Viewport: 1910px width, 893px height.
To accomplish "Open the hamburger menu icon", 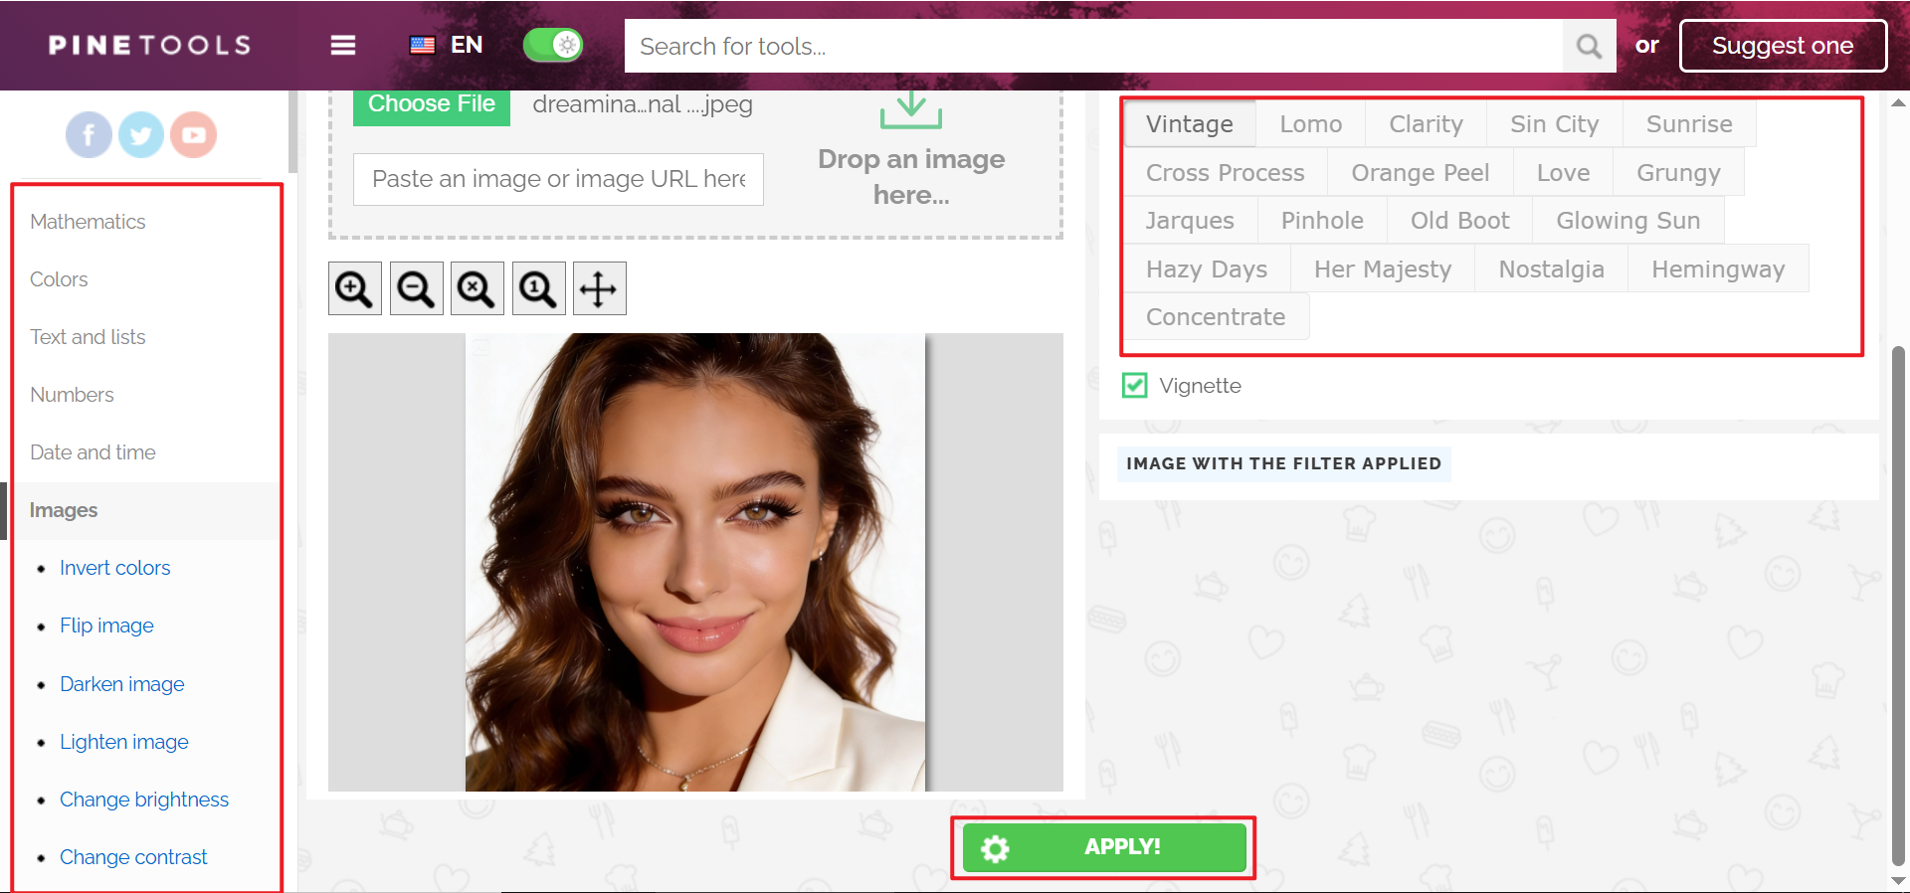I will pos(343,46).
